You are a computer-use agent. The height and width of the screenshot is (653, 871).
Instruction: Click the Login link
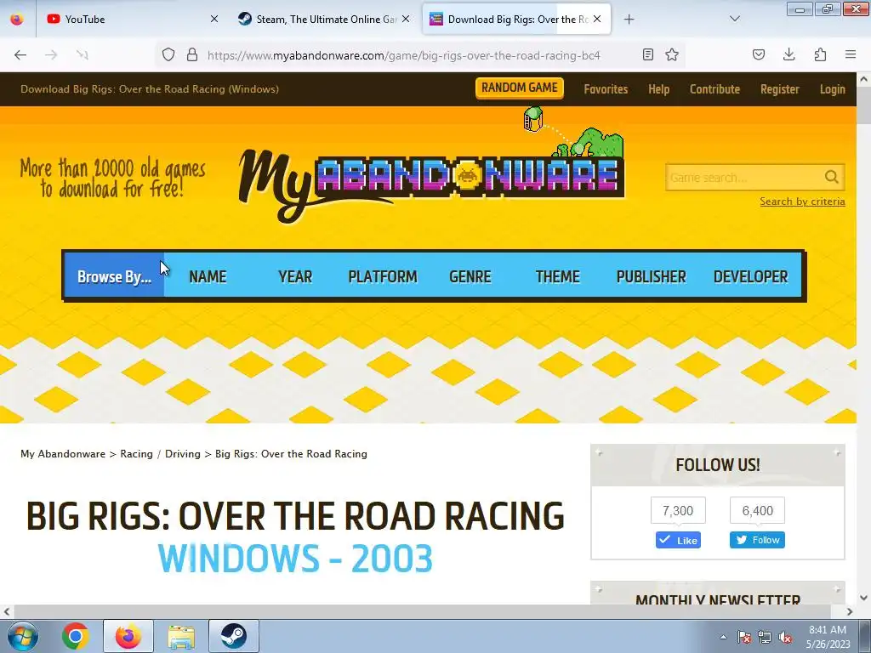click(833, 88)
